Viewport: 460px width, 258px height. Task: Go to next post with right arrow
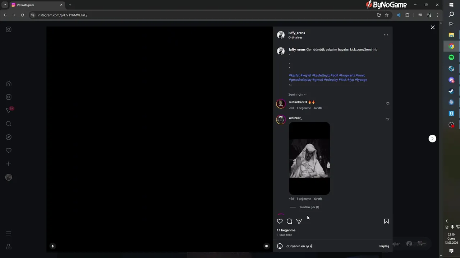pos(432,139)
